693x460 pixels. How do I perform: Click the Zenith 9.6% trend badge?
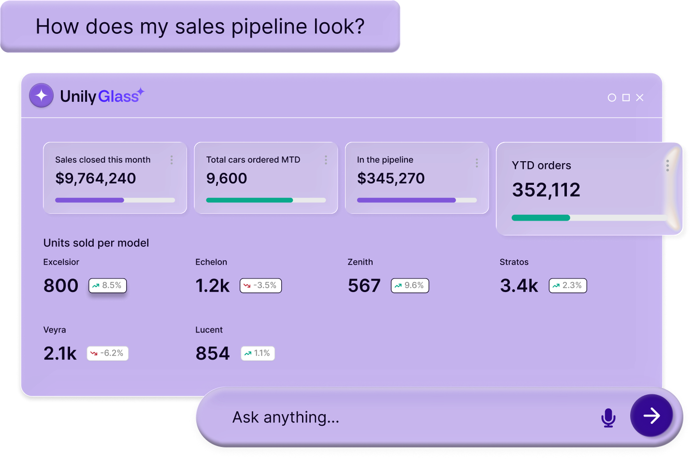tap(410, 286)
